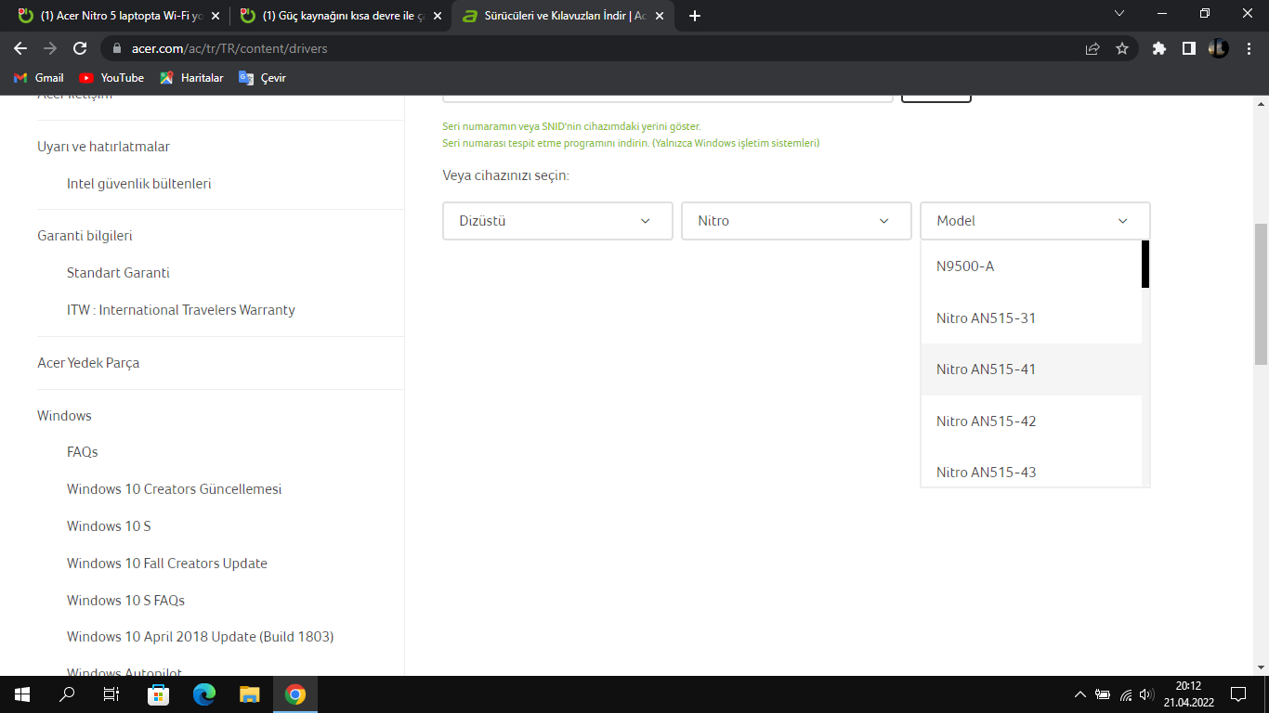This screenshot has height=713, width=1269.
Task: Open the Windows Start menu
Action: tap(22, 694)
